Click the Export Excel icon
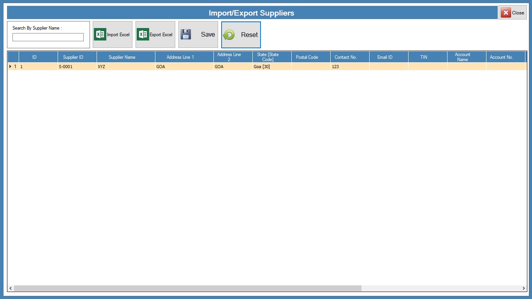 [x=143, y=34]
